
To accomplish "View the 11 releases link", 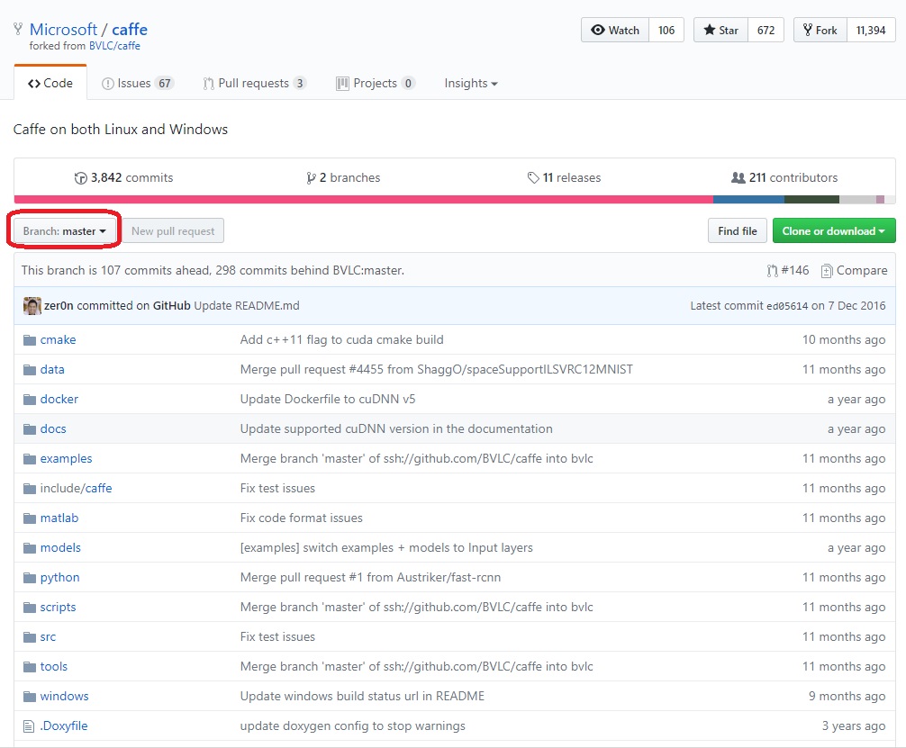I will click(x=564, y=178).
